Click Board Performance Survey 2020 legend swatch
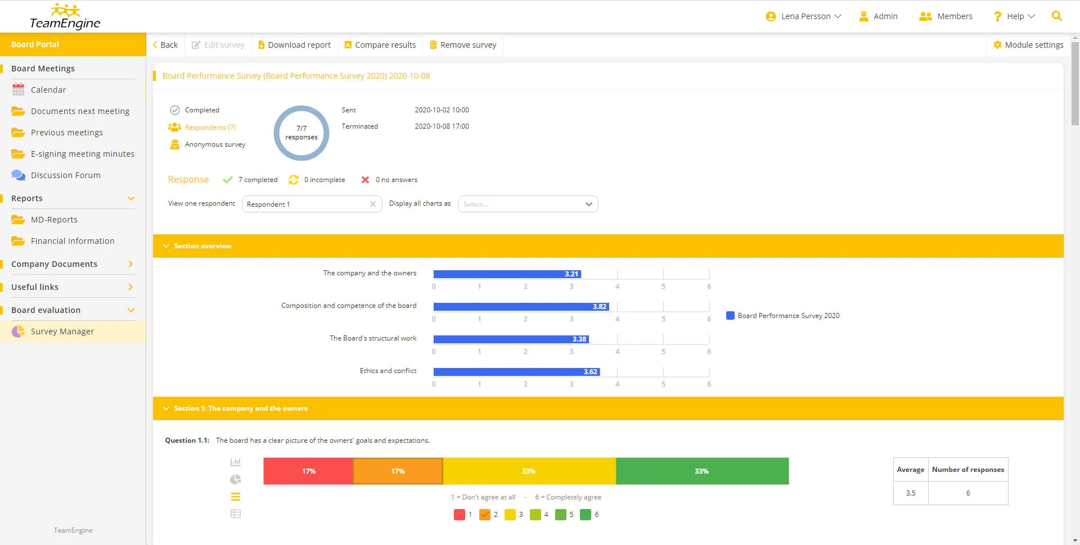This screenshot has height=545, width=1080. click(x=730, y=316)
